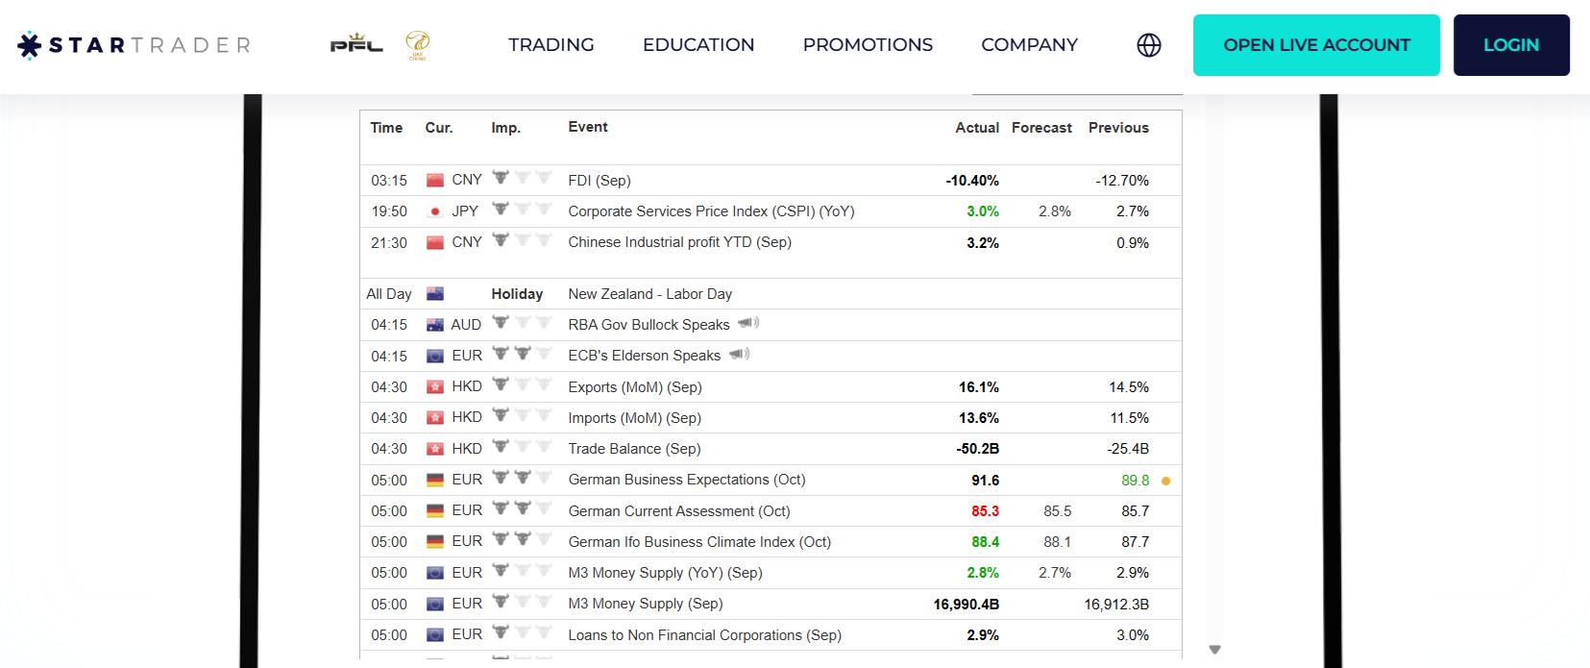Click the Hong Kong flag in Imports row

click(435, 418)
